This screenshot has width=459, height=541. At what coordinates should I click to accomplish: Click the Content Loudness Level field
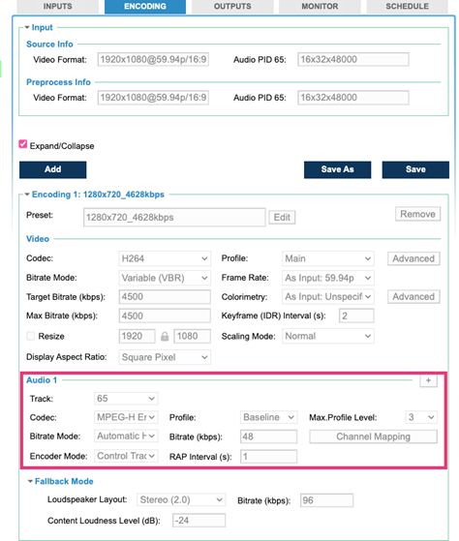click(199, 521)
